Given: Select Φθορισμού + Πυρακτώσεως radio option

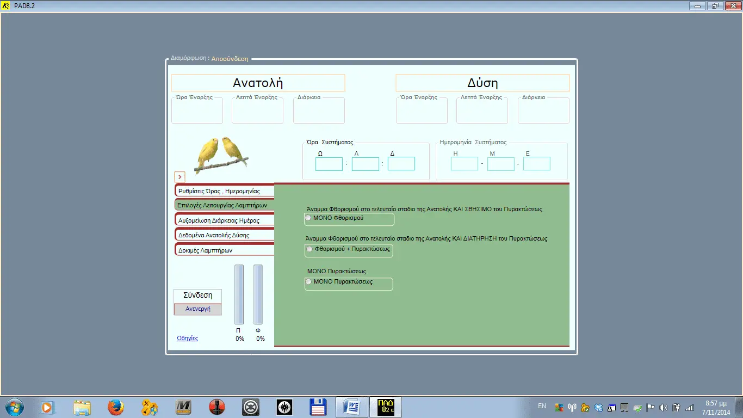Looking at the screenshot, I should pos(310,249).
